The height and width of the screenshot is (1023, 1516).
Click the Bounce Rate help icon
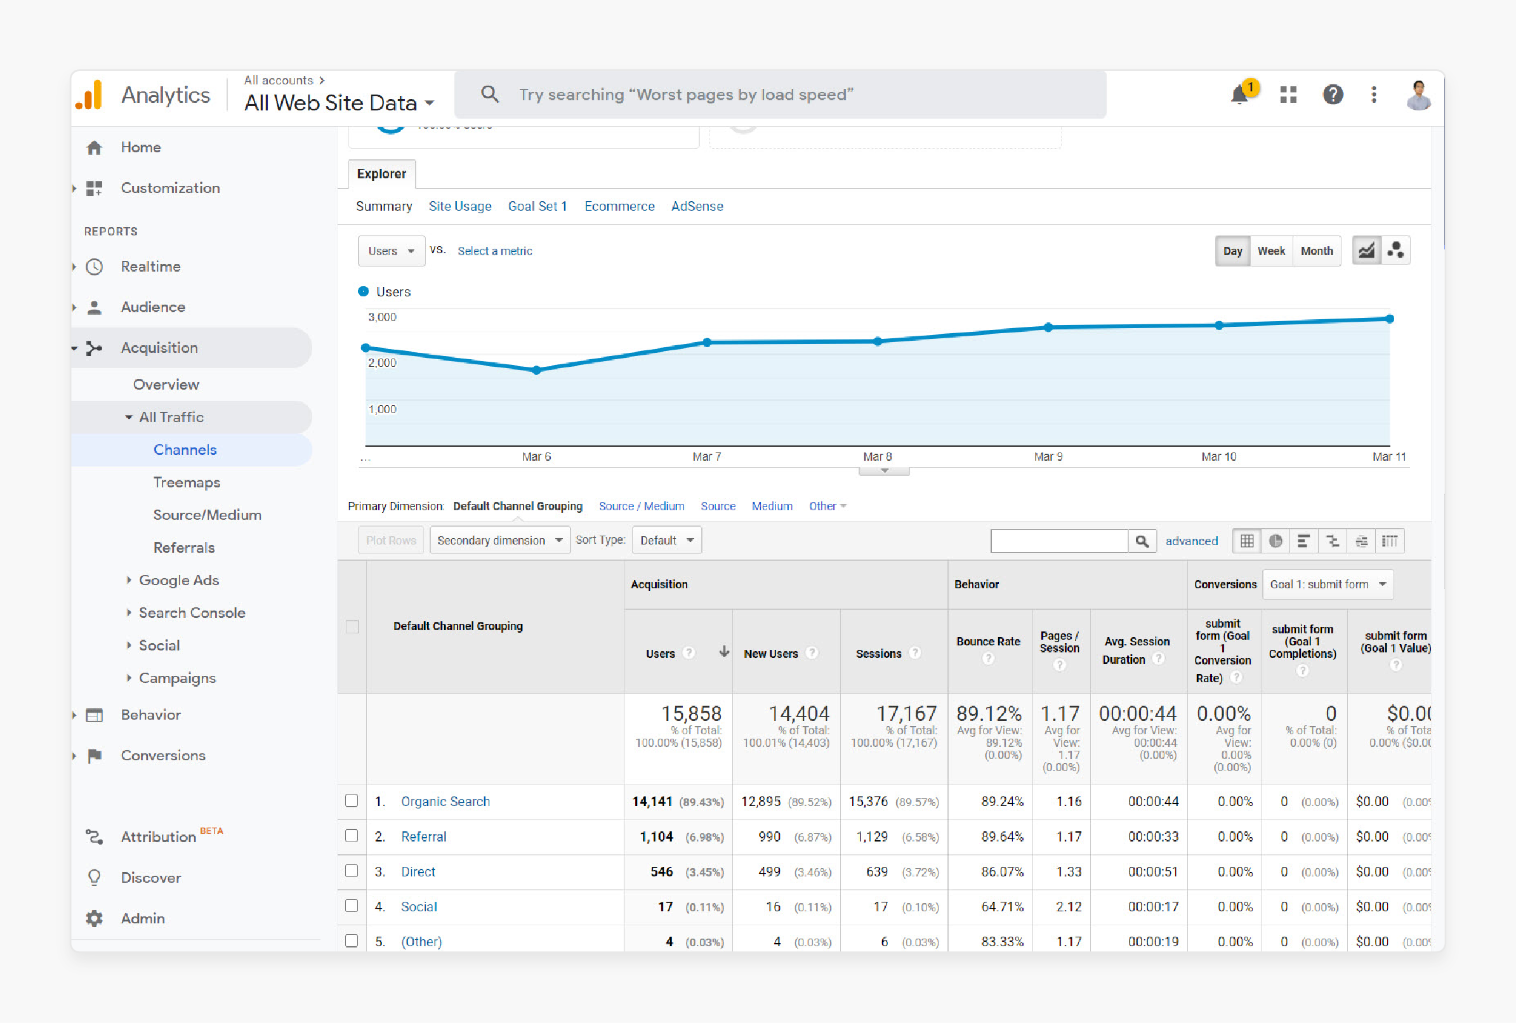988,659
